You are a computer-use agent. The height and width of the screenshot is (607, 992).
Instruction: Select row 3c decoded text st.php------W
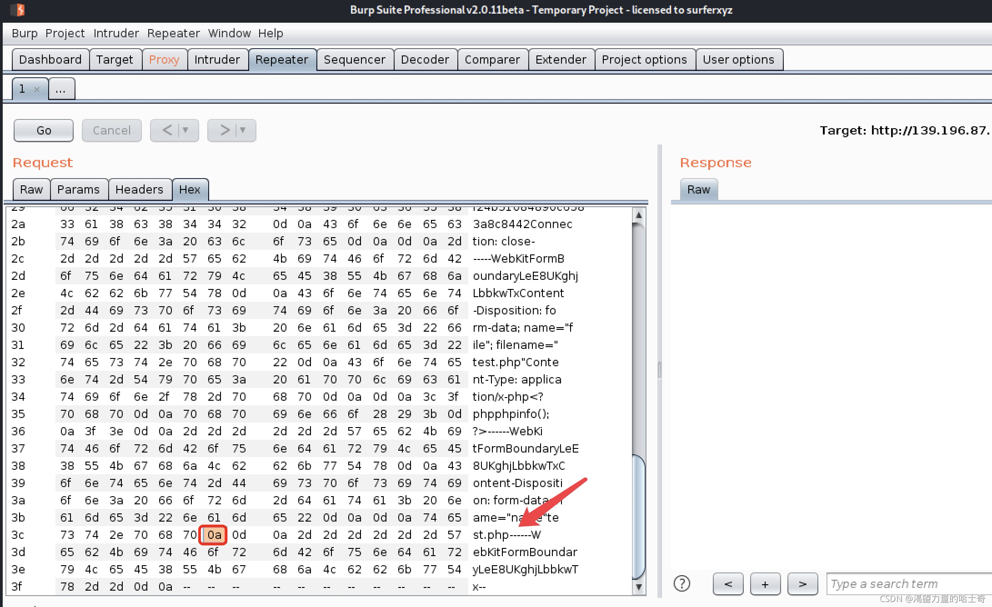pyautogui.click(x=507, y=535)
